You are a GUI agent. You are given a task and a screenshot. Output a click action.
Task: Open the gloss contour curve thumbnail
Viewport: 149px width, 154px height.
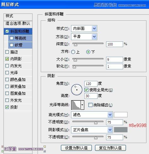coord(76,105)
